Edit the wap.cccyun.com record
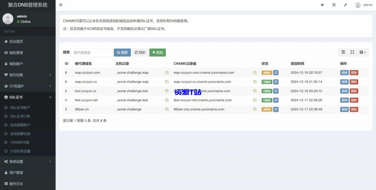Viewport: 376px width, 190px height. 344,72
